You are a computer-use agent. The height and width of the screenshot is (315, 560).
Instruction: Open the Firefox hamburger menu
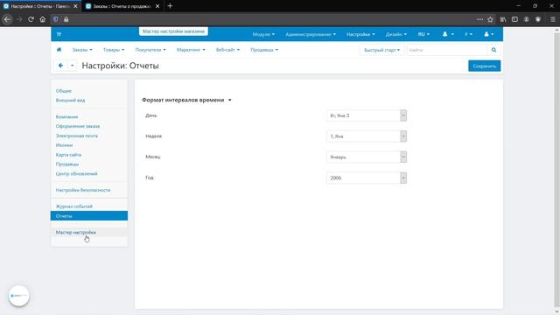coord(552,19)
